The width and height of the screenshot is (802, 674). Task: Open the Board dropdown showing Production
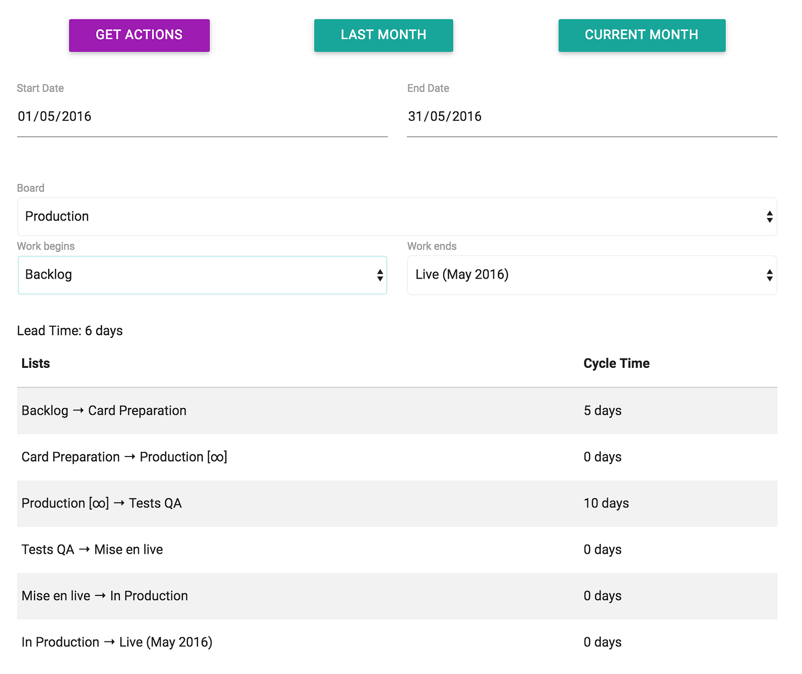coord(397,216)
